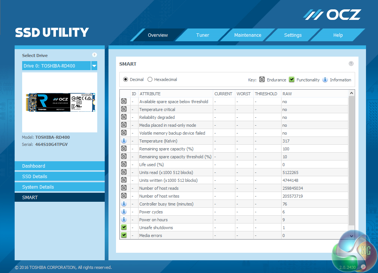Click scroll down arrow of SMART table
Viewport: 378px width, 273px height.
coord(351,236)
